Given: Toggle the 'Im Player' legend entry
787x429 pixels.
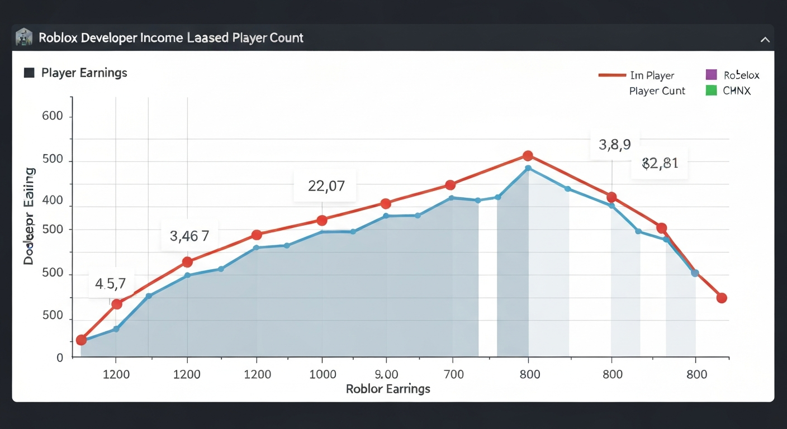Looking at the screenshot, I should pos(652,75).
